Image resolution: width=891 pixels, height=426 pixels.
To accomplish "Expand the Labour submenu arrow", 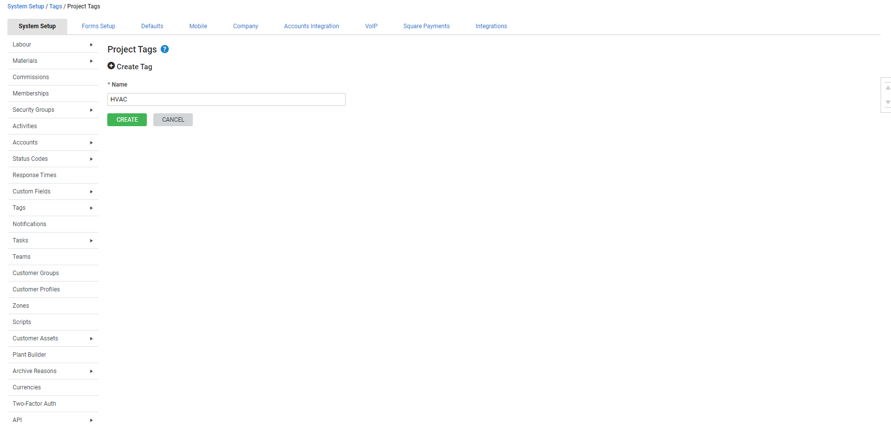I will point(91,45).
